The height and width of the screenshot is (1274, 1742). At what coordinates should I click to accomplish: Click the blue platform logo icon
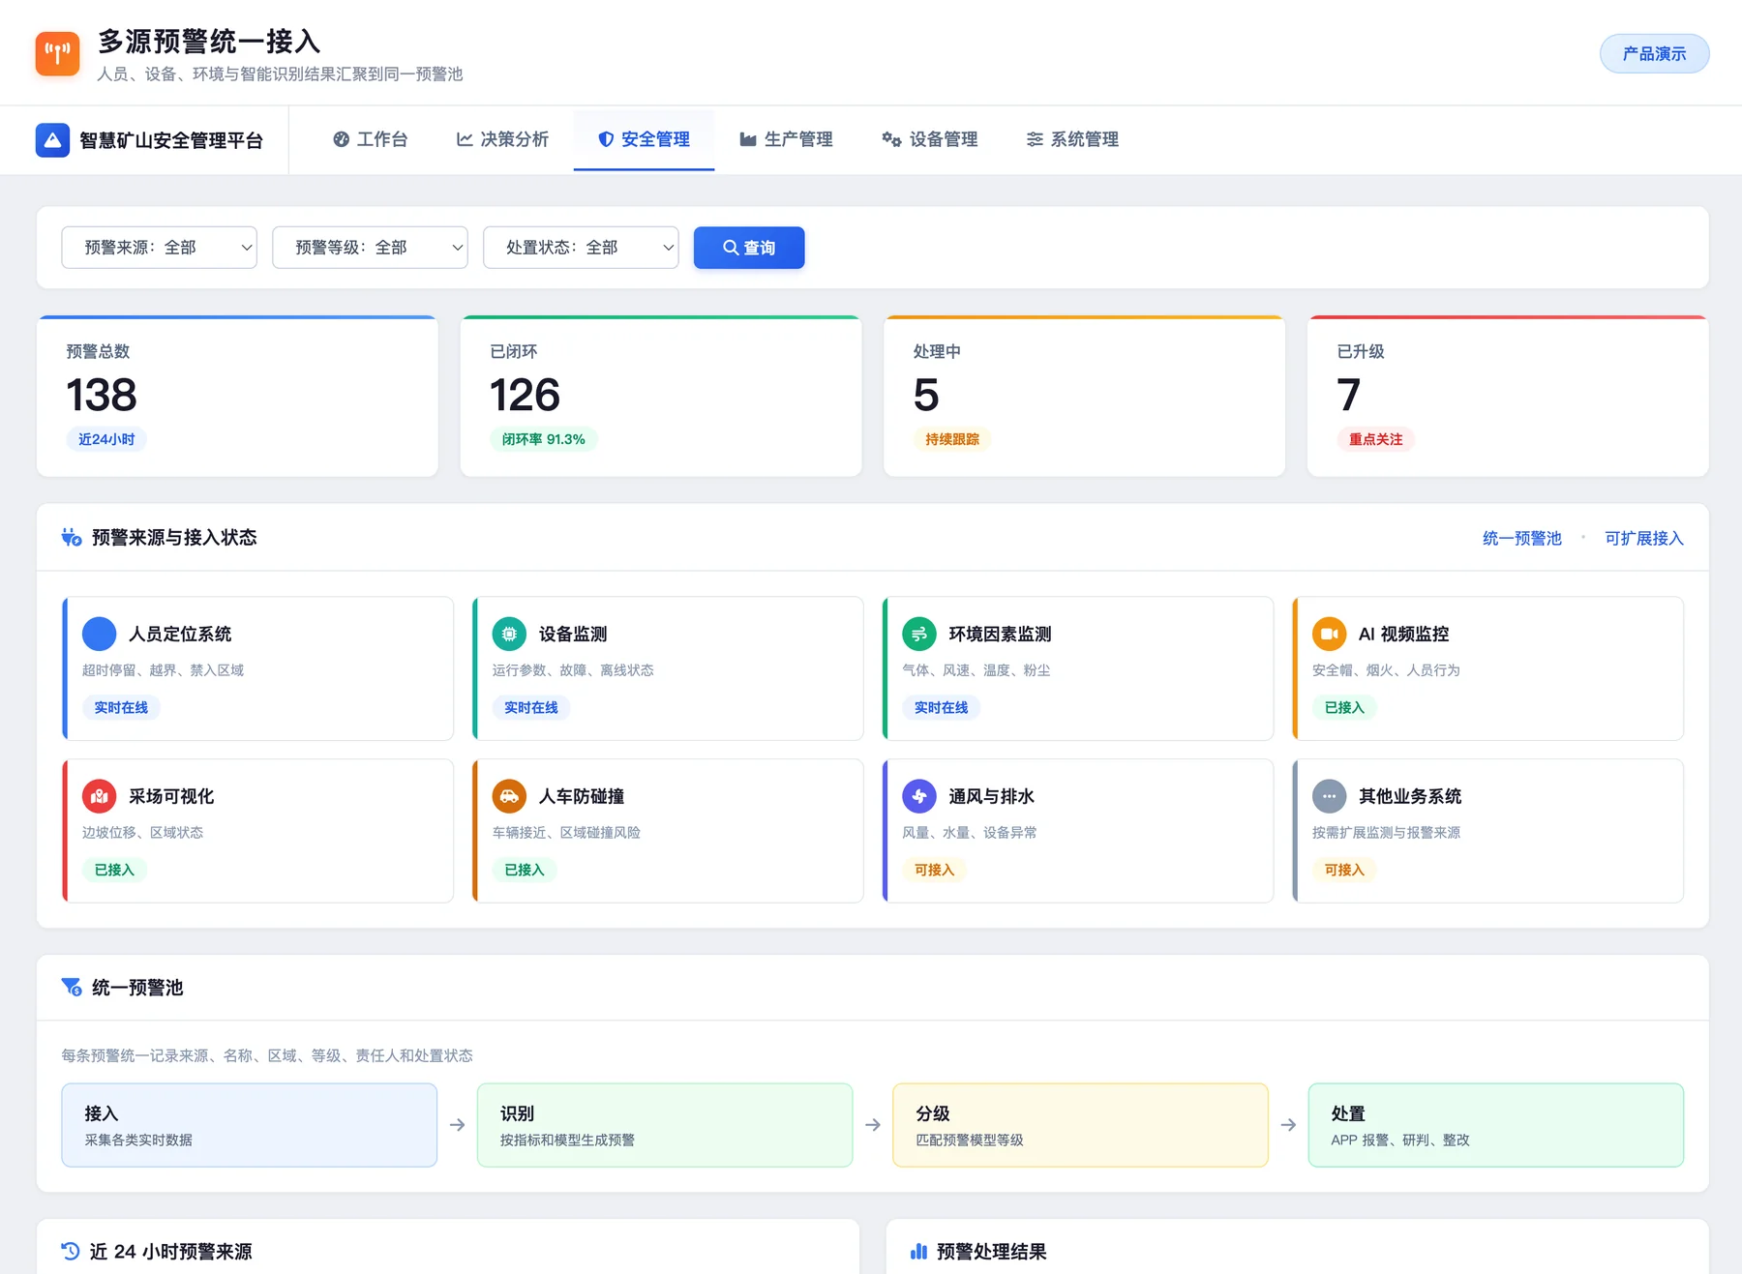pos(52,140)
